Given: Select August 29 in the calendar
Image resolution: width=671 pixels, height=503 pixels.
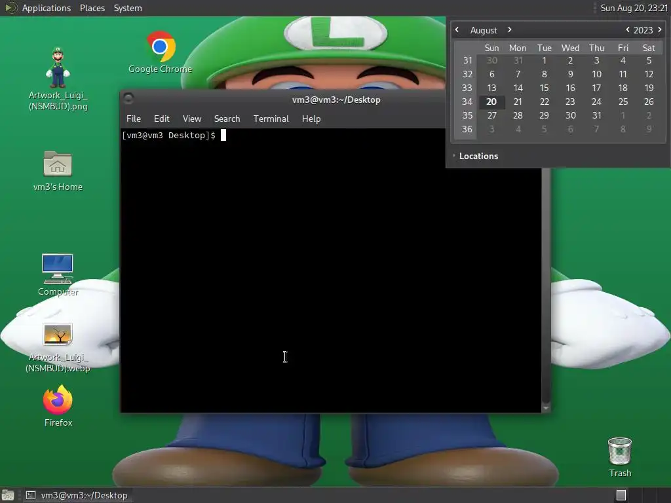Looking at the screenshot, I should click(544, 115).
